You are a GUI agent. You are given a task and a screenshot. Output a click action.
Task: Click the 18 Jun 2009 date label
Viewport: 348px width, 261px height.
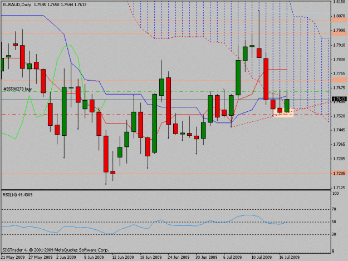click(151, 257)
